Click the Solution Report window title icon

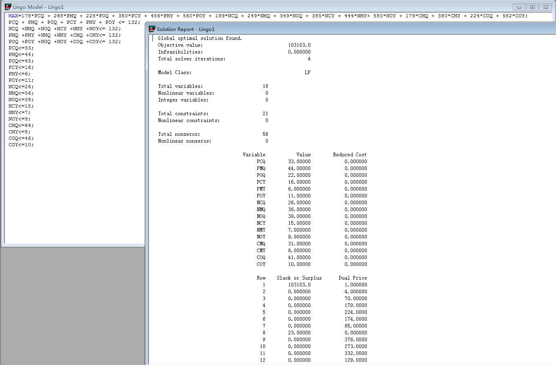click(x=152, y=29)
